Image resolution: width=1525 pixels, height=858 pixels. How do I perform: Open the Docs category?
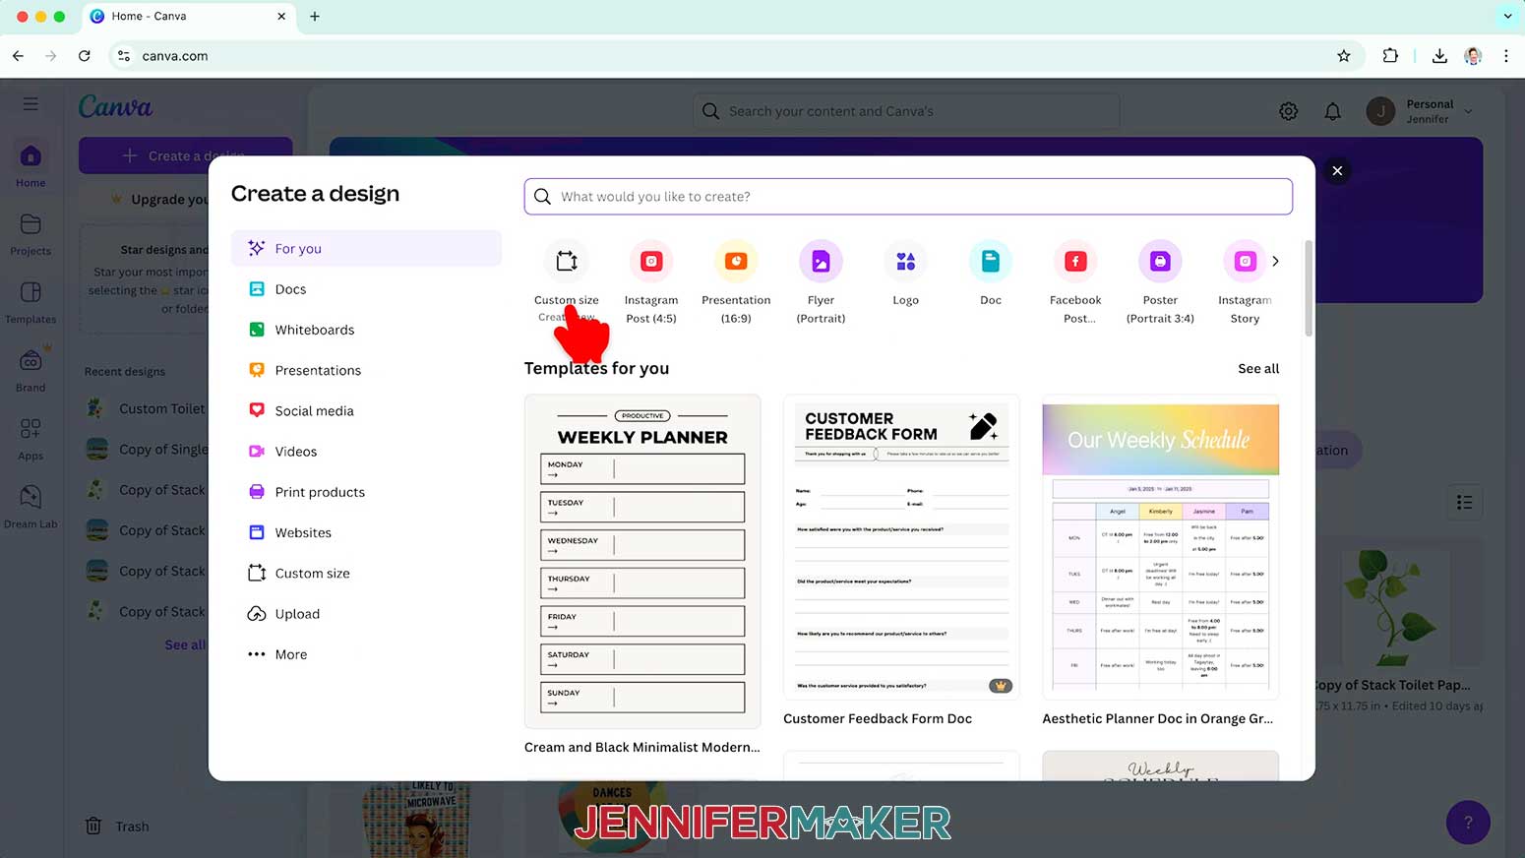[366, 289]
